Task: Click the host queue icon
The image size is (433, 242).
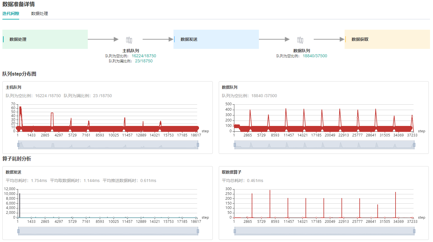Action: pyautogui.click(x=129, y=40)
